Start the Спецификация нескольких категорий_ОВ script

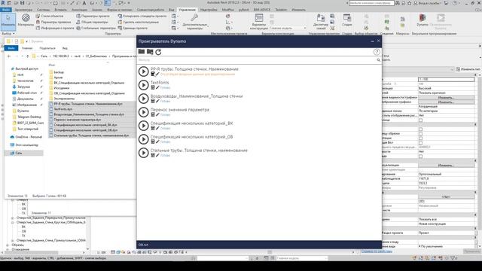144,139
